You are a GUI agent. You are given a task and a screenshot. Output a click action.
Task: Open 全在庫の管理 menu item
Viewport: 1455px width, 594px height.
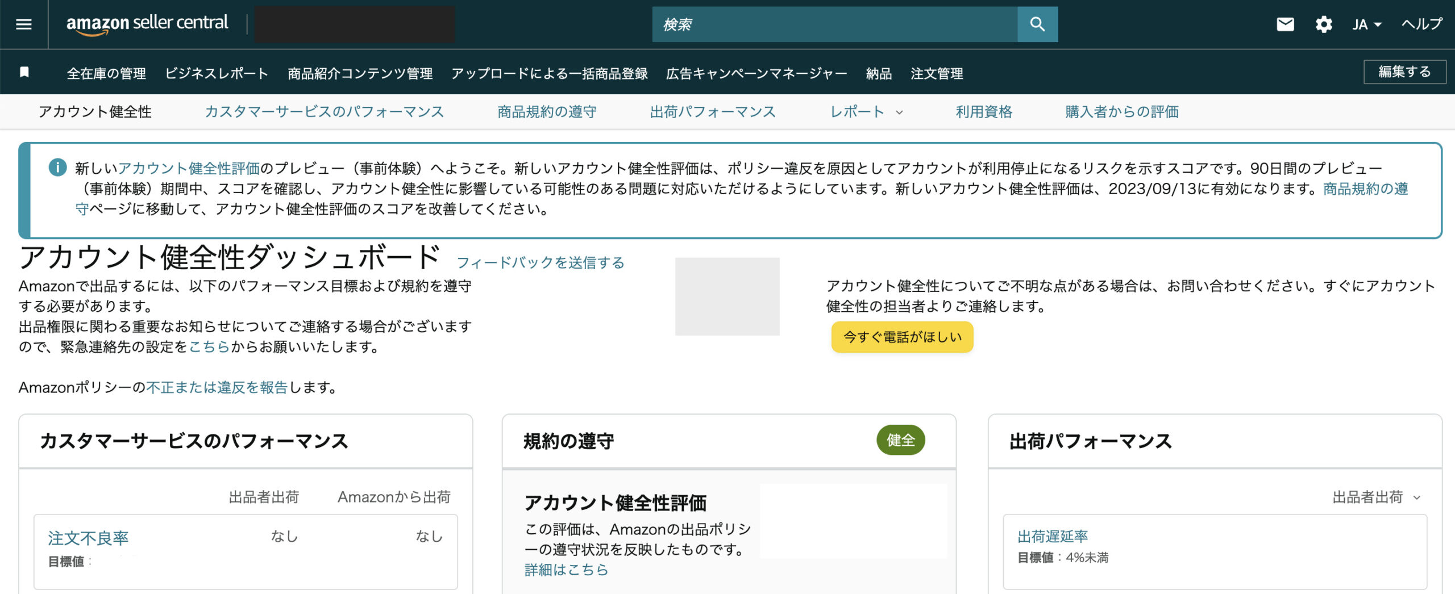pos(106,73)
